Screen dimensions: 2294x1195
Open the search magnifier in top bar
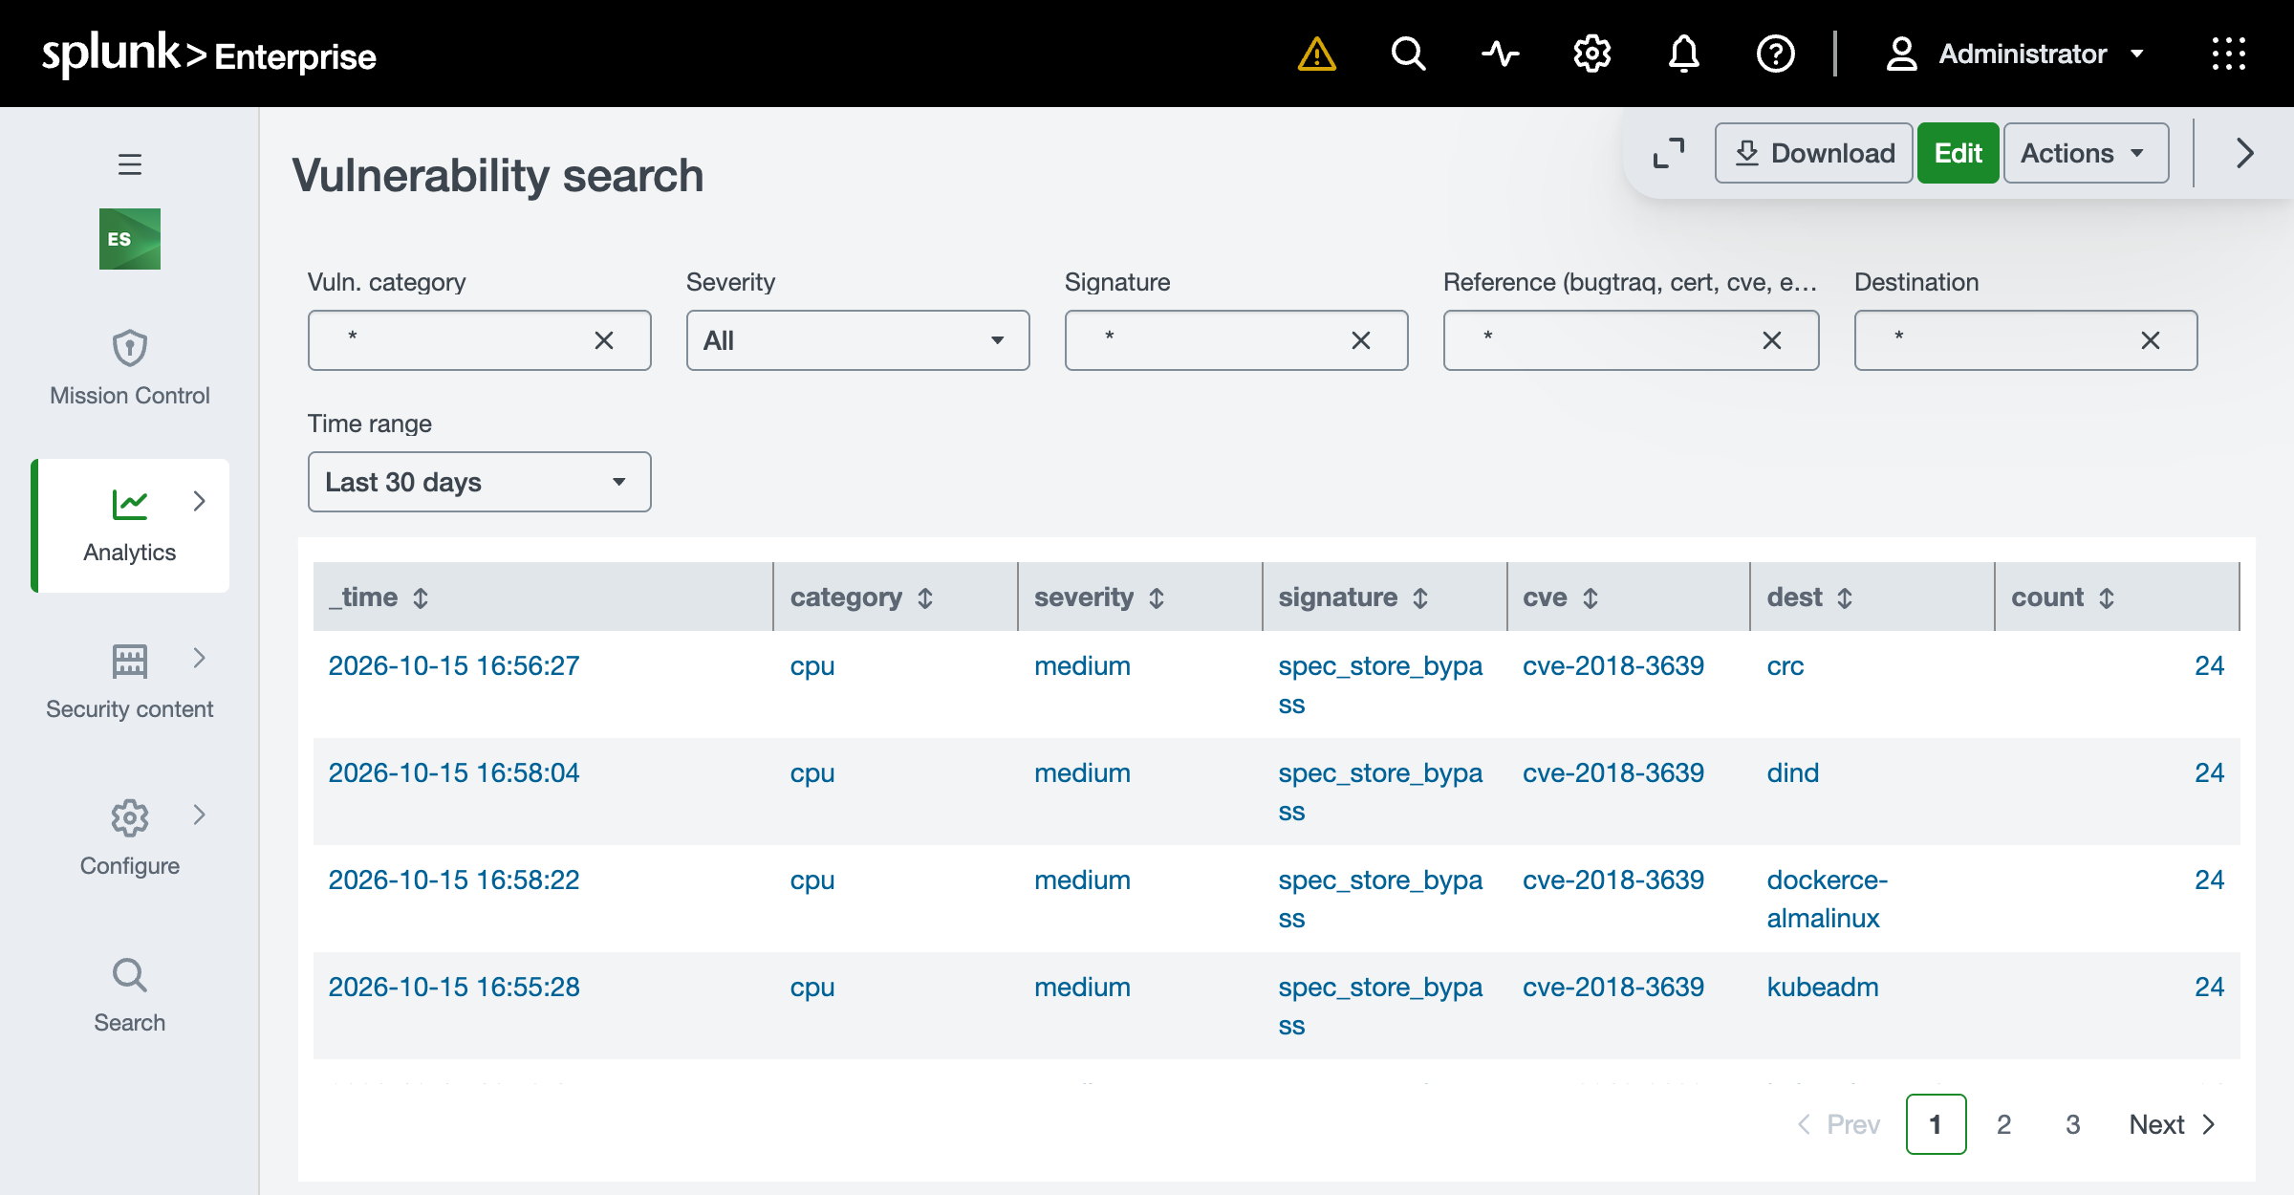(1408, 54)
